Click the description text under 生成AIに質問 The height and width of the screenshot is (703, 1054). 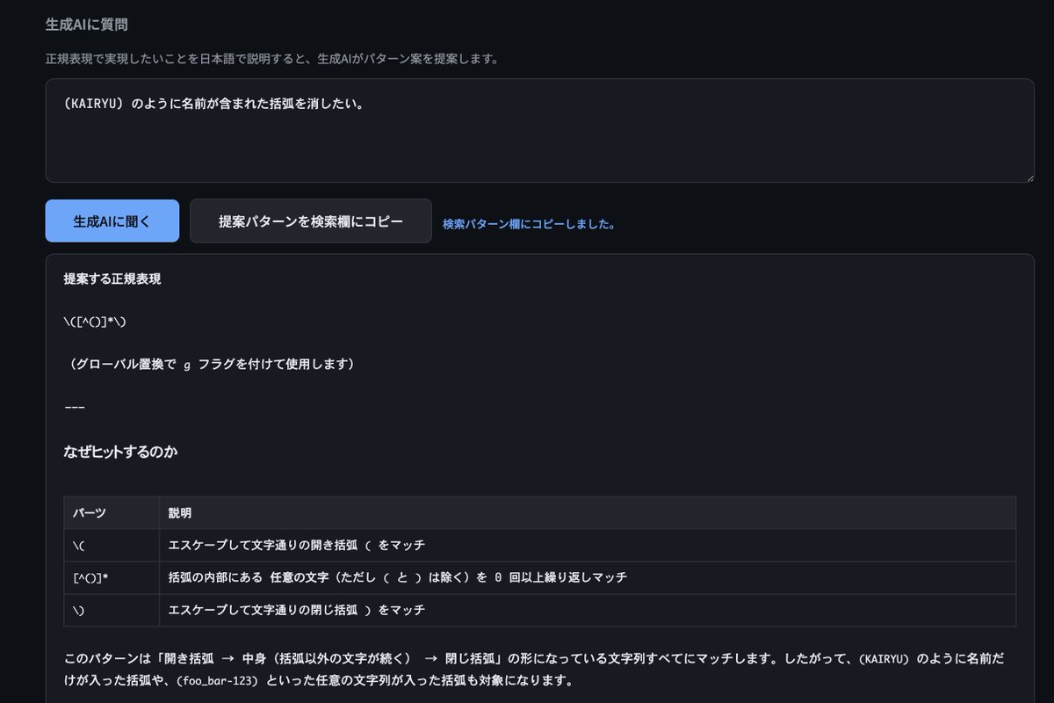click(x=272, y=59)
